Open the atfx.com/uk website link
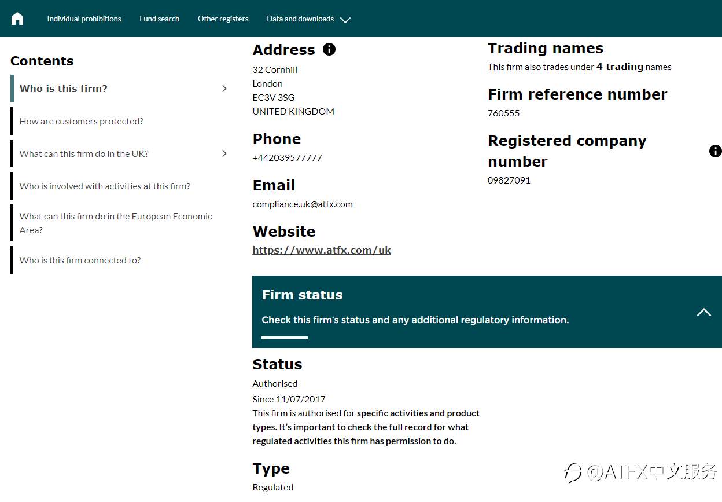 (322, 250)
